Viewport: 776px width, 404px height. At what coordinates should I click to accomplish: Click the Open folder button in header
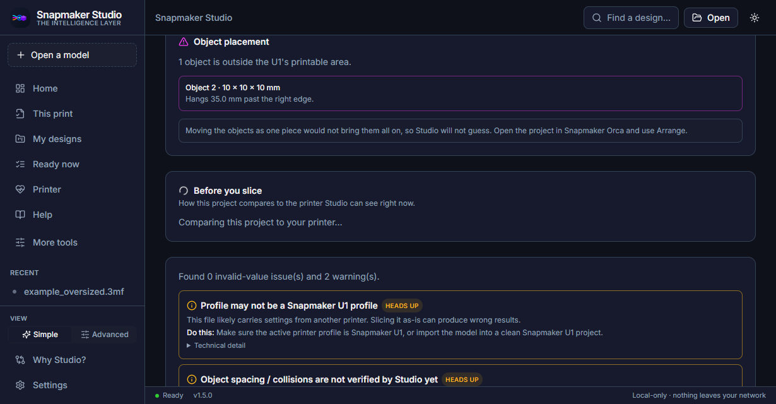tap(711, 18)
